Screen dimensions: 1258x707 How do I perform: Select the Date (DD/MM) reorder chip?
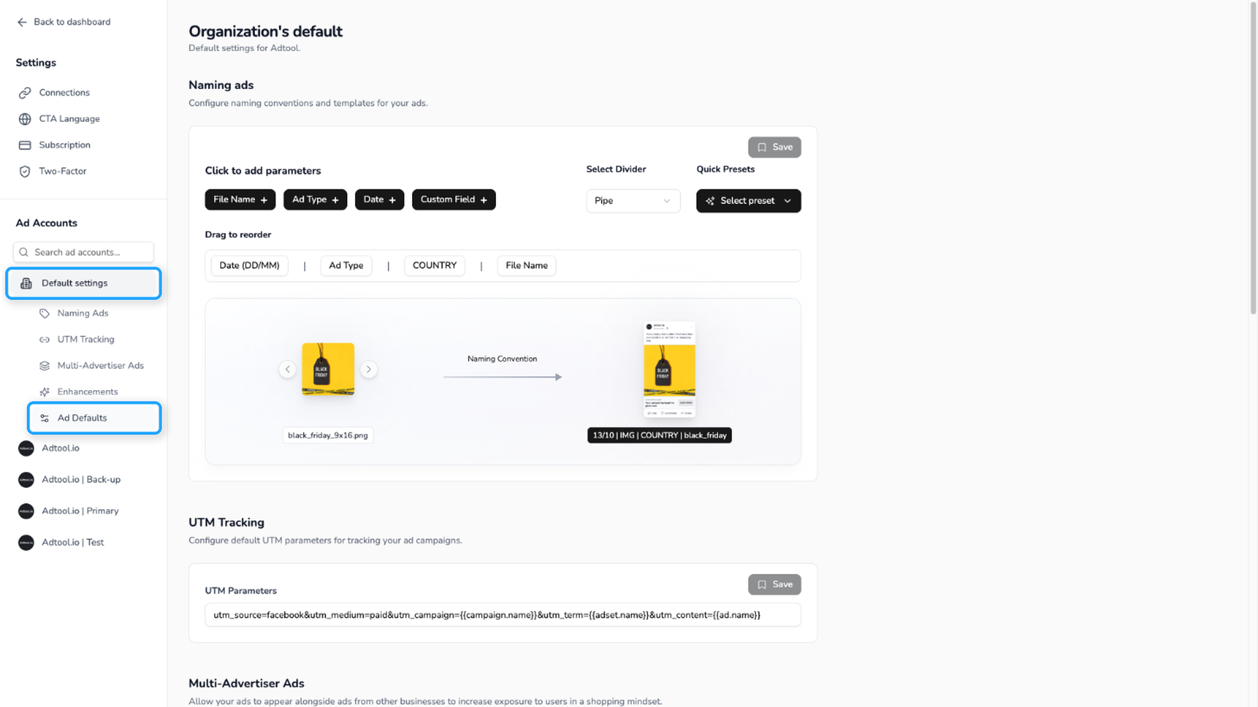pyautogui.click(x=249, y=266)
